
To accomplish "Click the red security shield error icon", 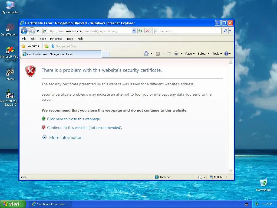I will pyautogui.click(x=31, y=71).
